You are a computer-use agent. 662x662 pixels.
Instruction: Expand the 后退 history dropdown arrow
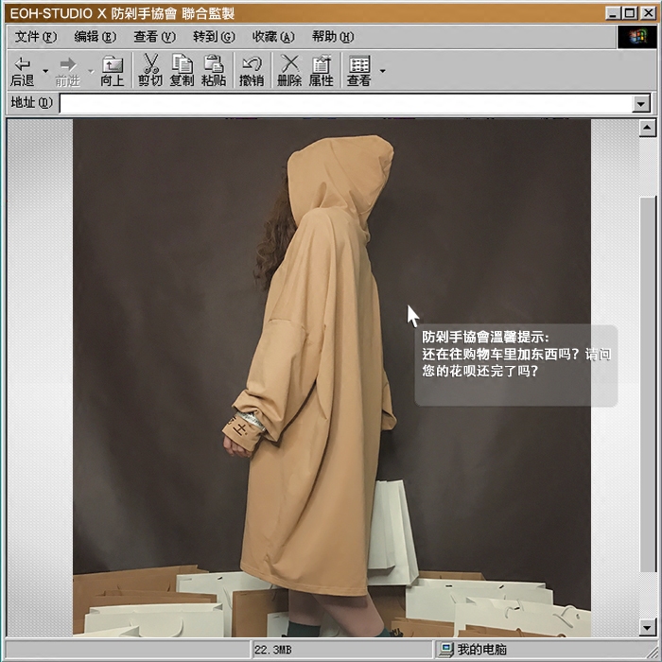[45, 71]
